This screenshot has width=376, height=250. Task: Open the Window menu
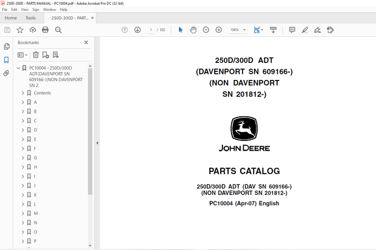coord(49,10)
